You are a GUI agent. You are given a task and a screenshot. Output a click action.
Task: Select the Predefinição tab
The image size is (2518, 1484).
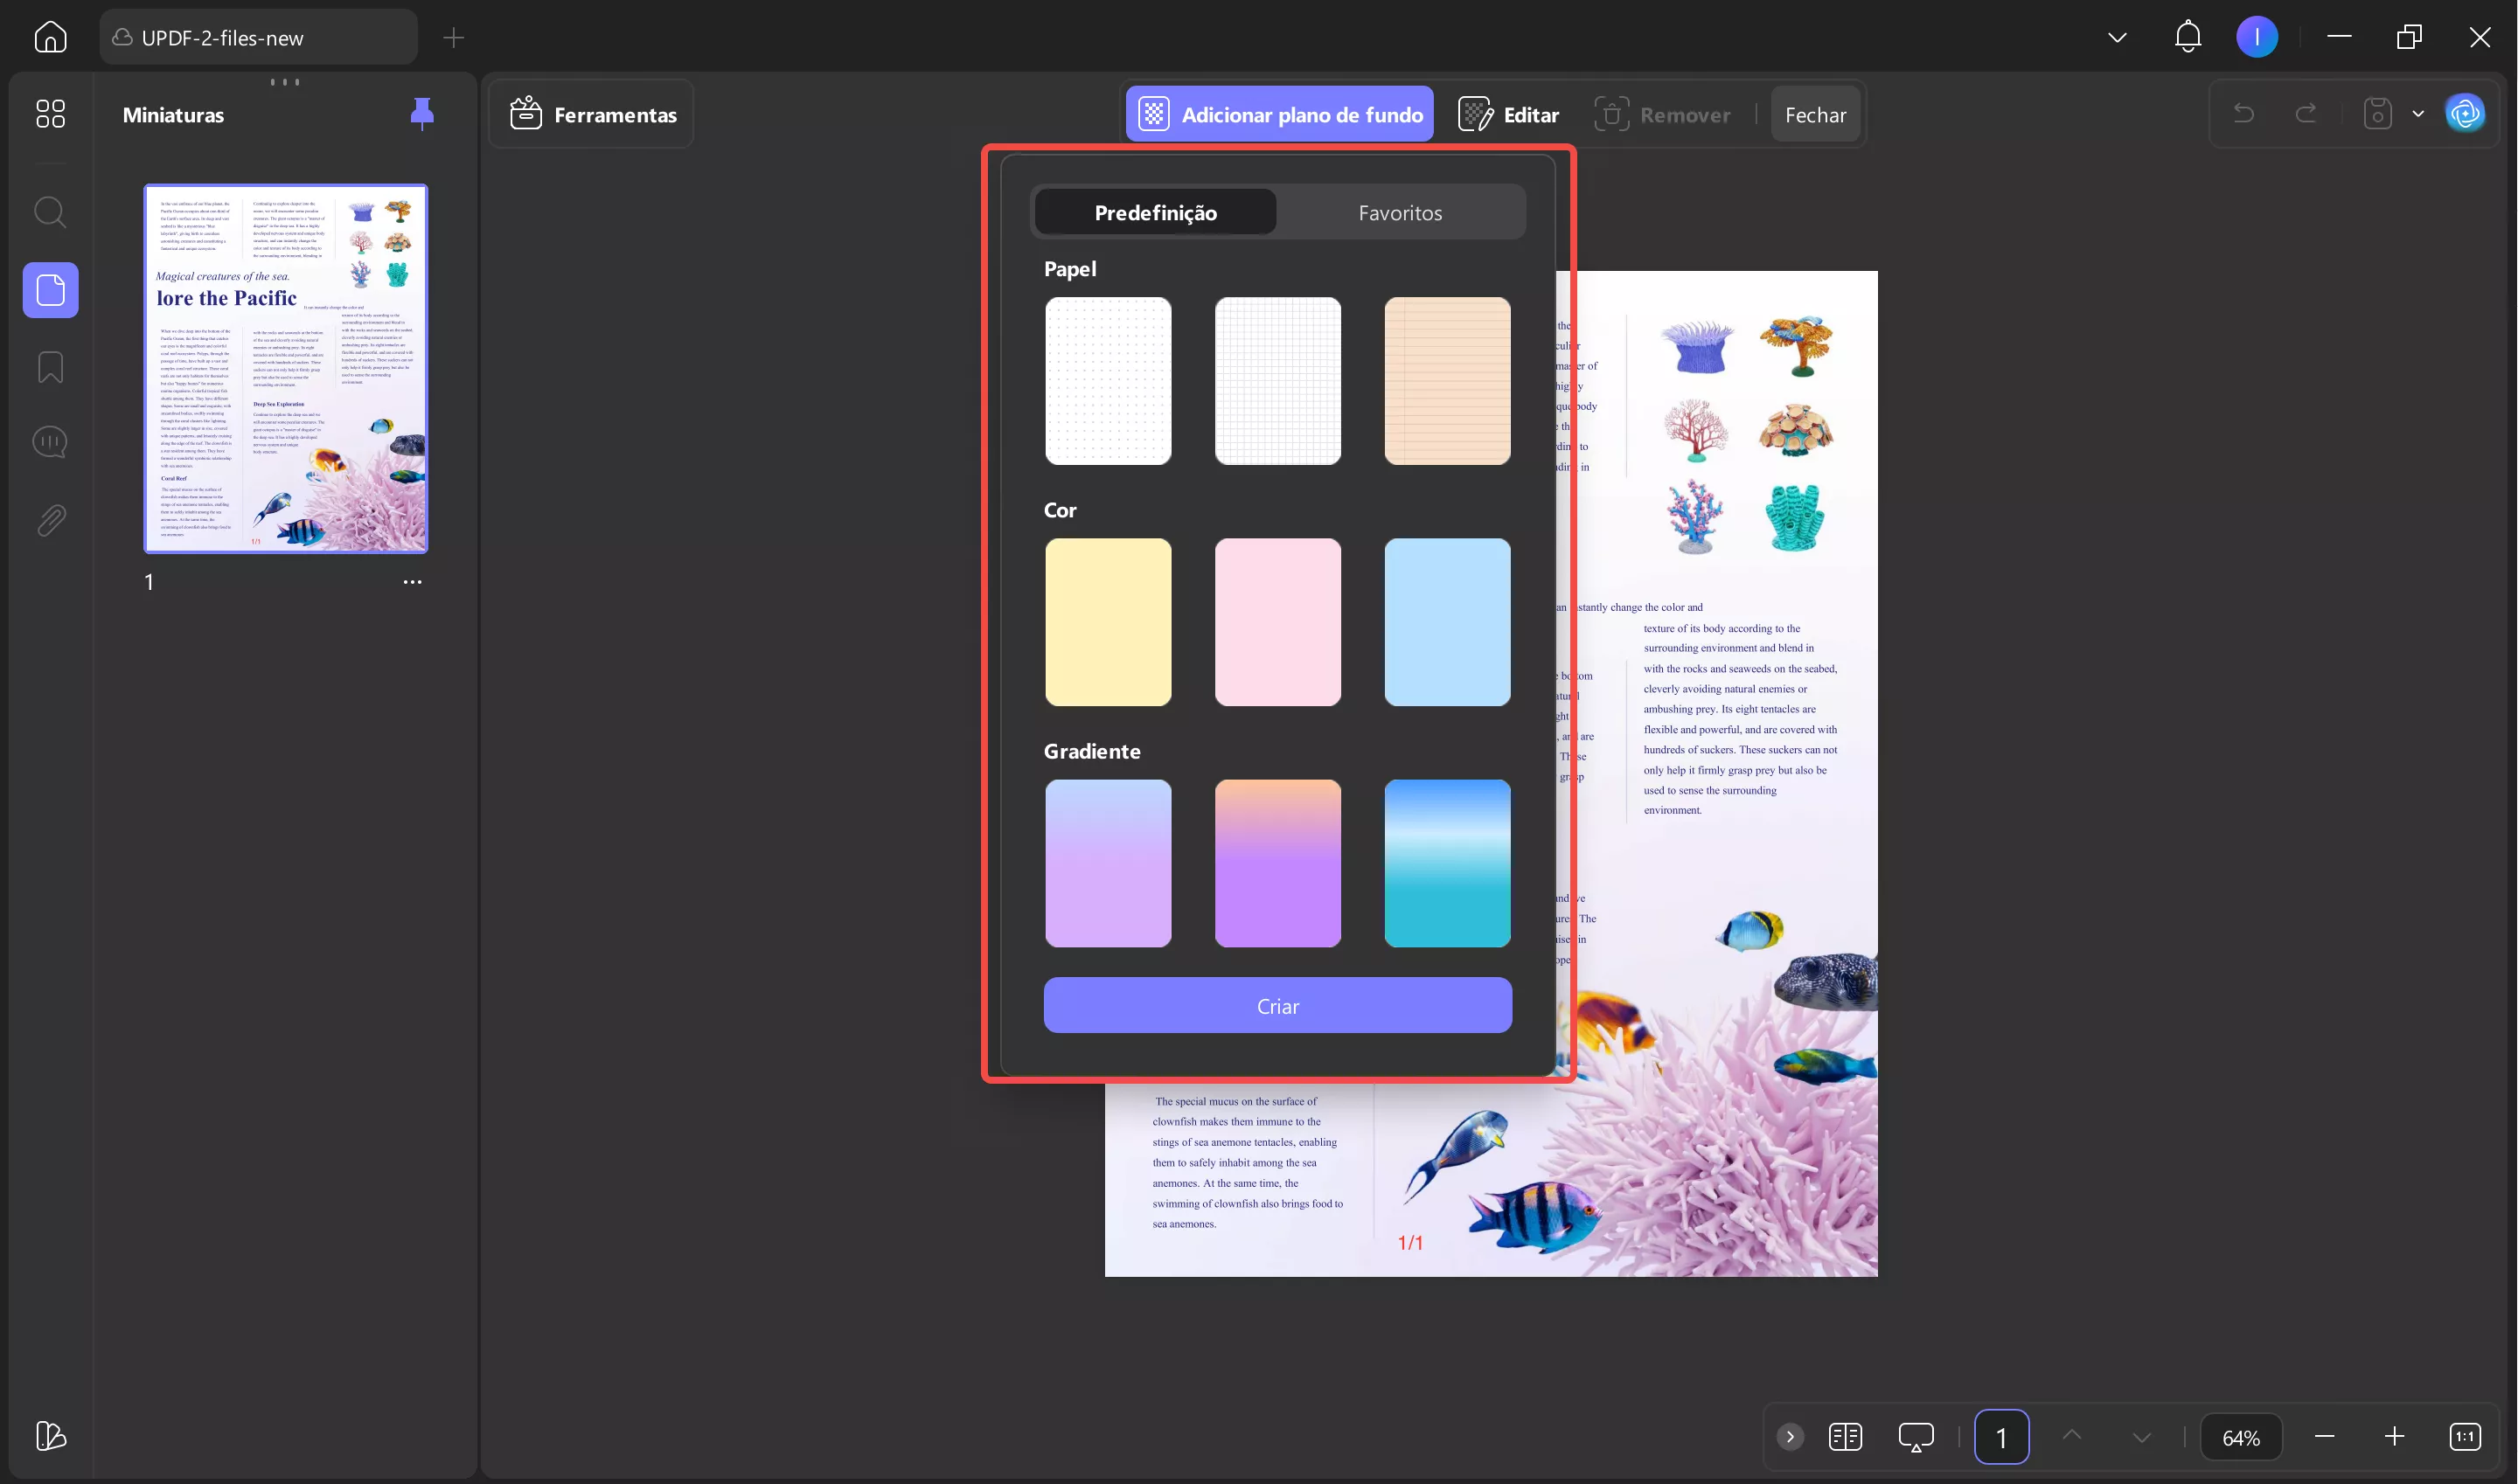pos(1156,213)
